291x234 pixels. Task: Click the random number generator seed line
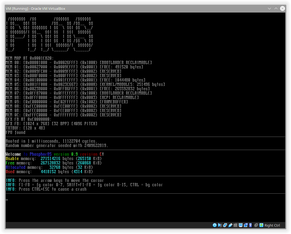57,146
